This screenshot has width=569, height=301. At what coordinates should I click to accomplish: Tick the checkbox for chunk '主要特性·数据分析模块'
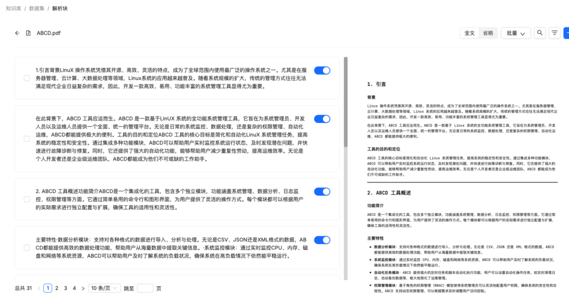click(27, 248)
